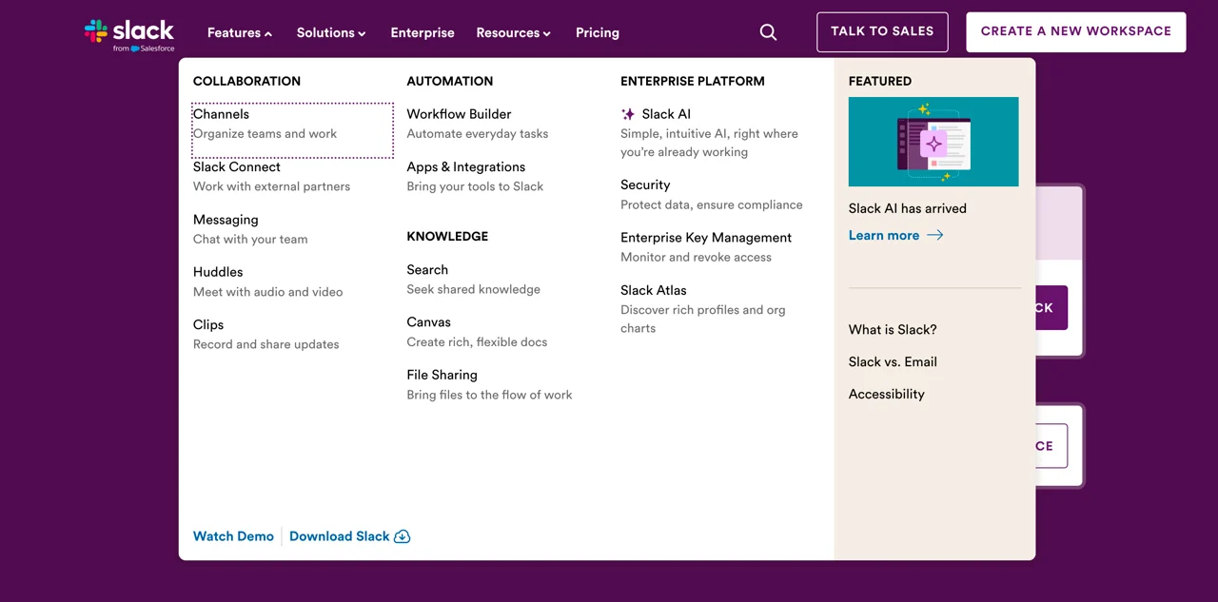Click the Slack logo
The height and width of the screenshot is (602, 1218).
[x=129, y=34]
